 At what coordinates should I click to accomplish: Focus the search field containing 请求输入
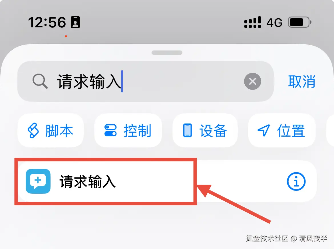(146, 81)
